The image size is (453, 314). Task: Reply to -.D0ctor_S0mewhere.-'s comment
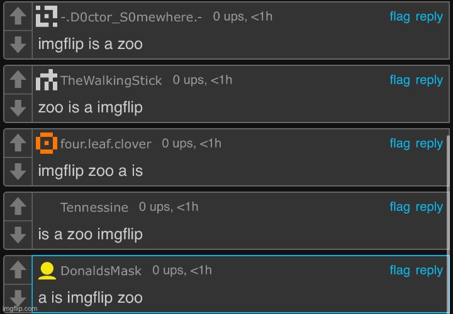click(x=429, y=17)
